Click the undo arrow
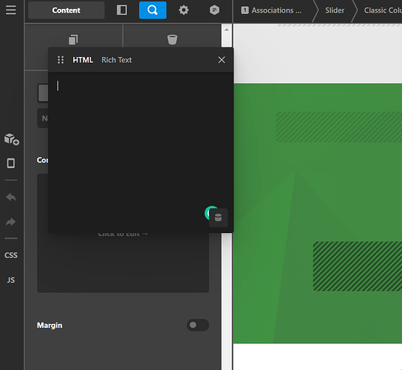The width and height of the screenshot is (402, 370). [x=11, y=197]
